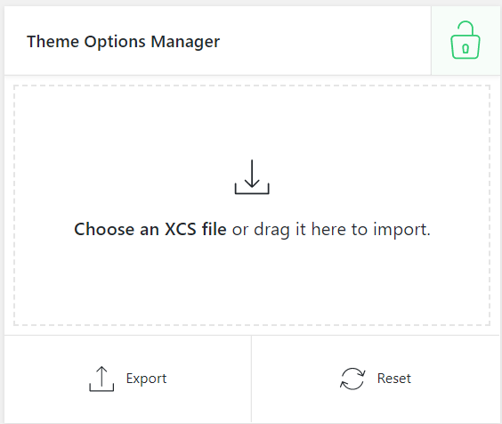The width and height of the screenshot is (502, 424).
Task: Click the padlock keyhole on the unlock icon
Action: pyautogui.click(x=466, y=49)
